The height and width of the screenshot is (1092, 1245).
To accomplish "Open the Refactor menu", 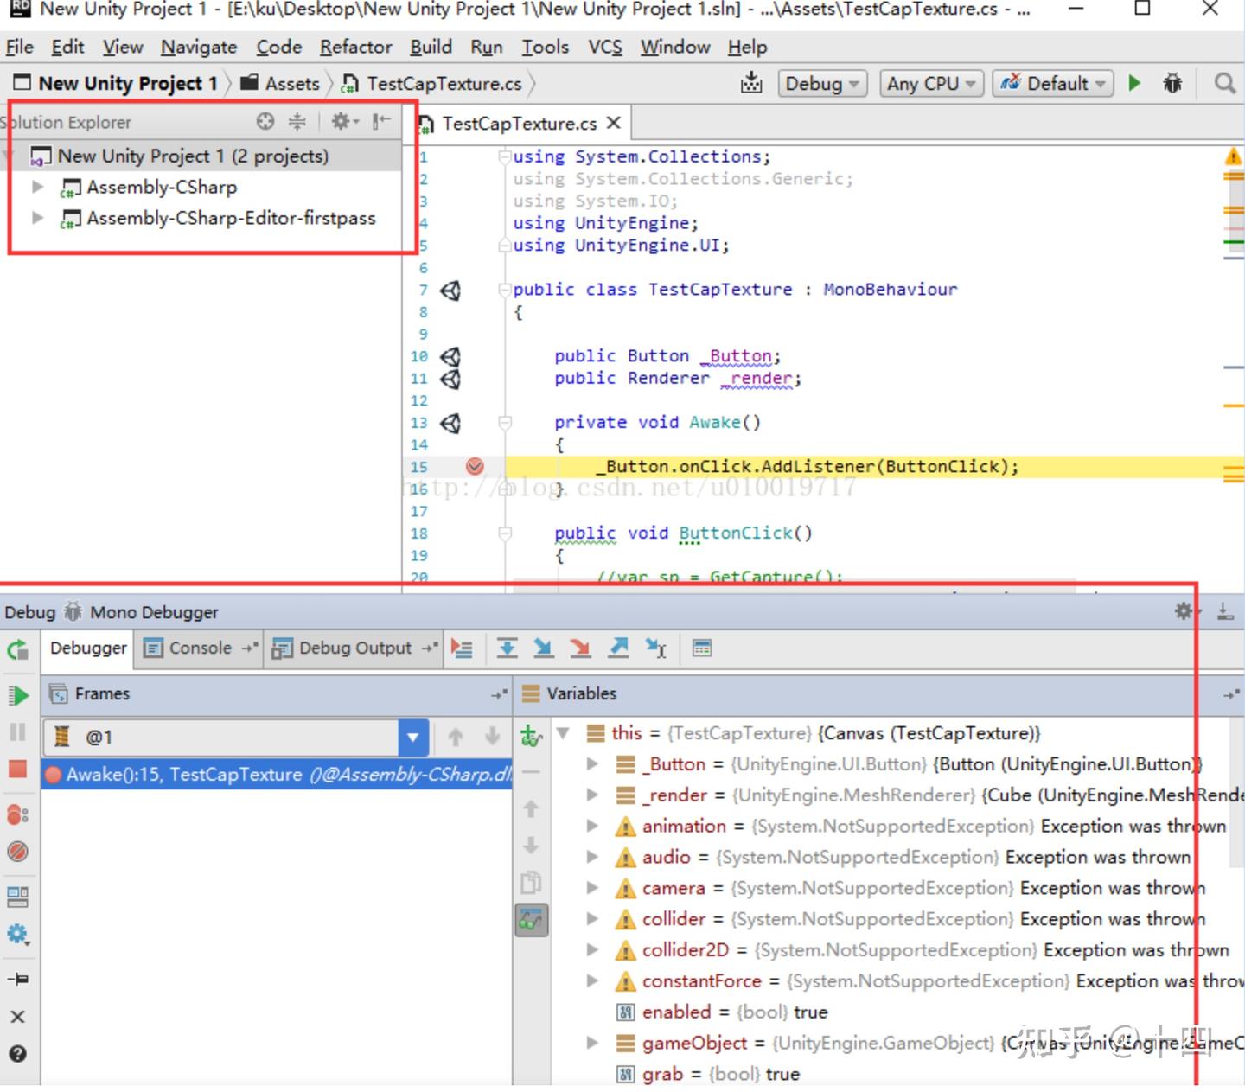I will (x=354, y=47).
